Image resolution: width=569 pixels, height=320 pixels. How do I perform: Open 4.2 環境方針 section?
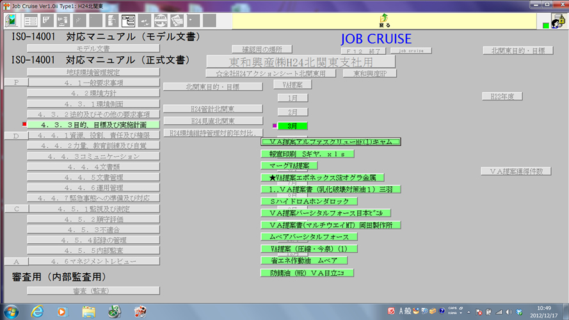[x=93, y=93]
